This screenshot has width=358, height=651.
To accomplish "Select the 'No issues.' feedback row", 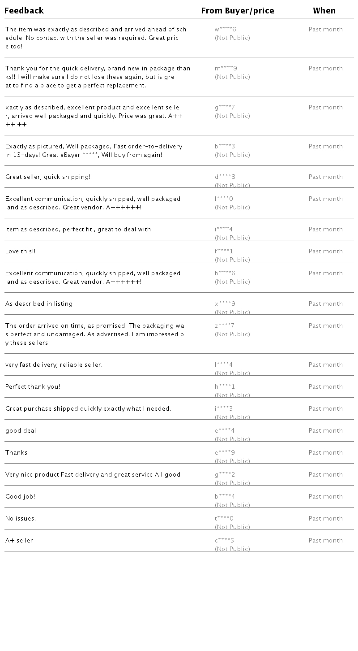I will pos(21,519).
